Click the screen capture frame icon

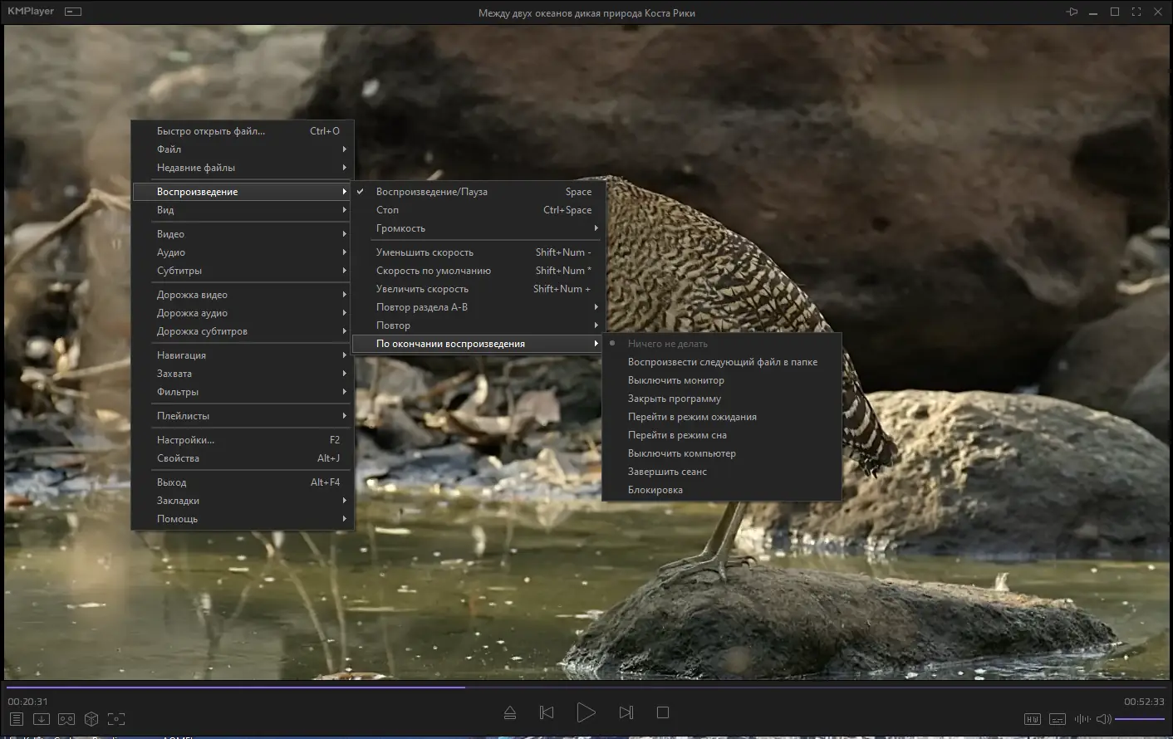(x=116, y=719)
